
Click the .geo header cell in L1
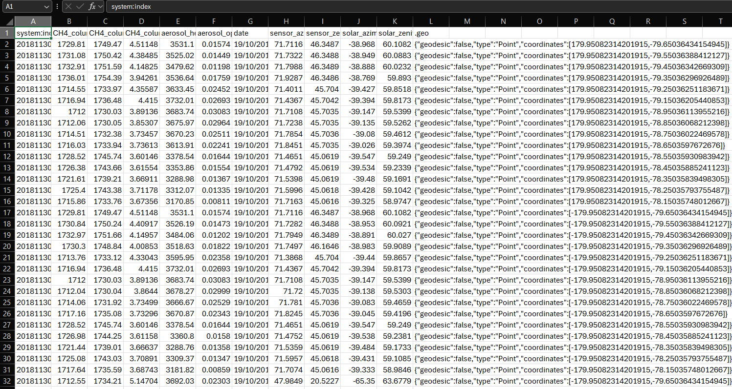(431, 33)
